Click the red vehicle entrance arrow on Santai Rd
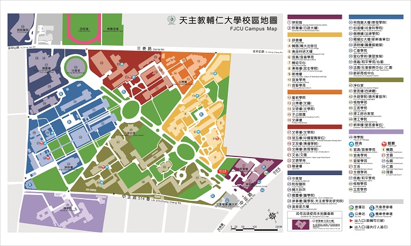This screenshot has width=411, height=246. click(87, 49)
